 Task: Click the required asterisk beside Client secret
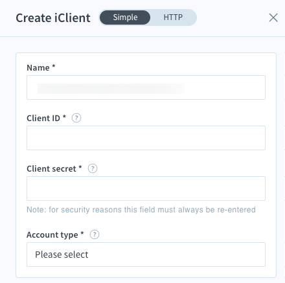pyautogui.click(x=80, y=167)
